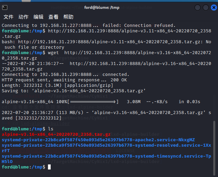Click the 'Saving to:' line
This screenshot has height=177, width=218.
(x=73, y=91)
